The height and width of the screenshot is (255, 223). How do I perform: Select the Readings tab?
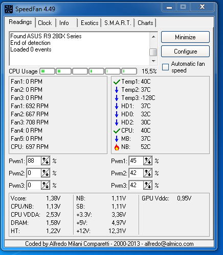[20, 22]
